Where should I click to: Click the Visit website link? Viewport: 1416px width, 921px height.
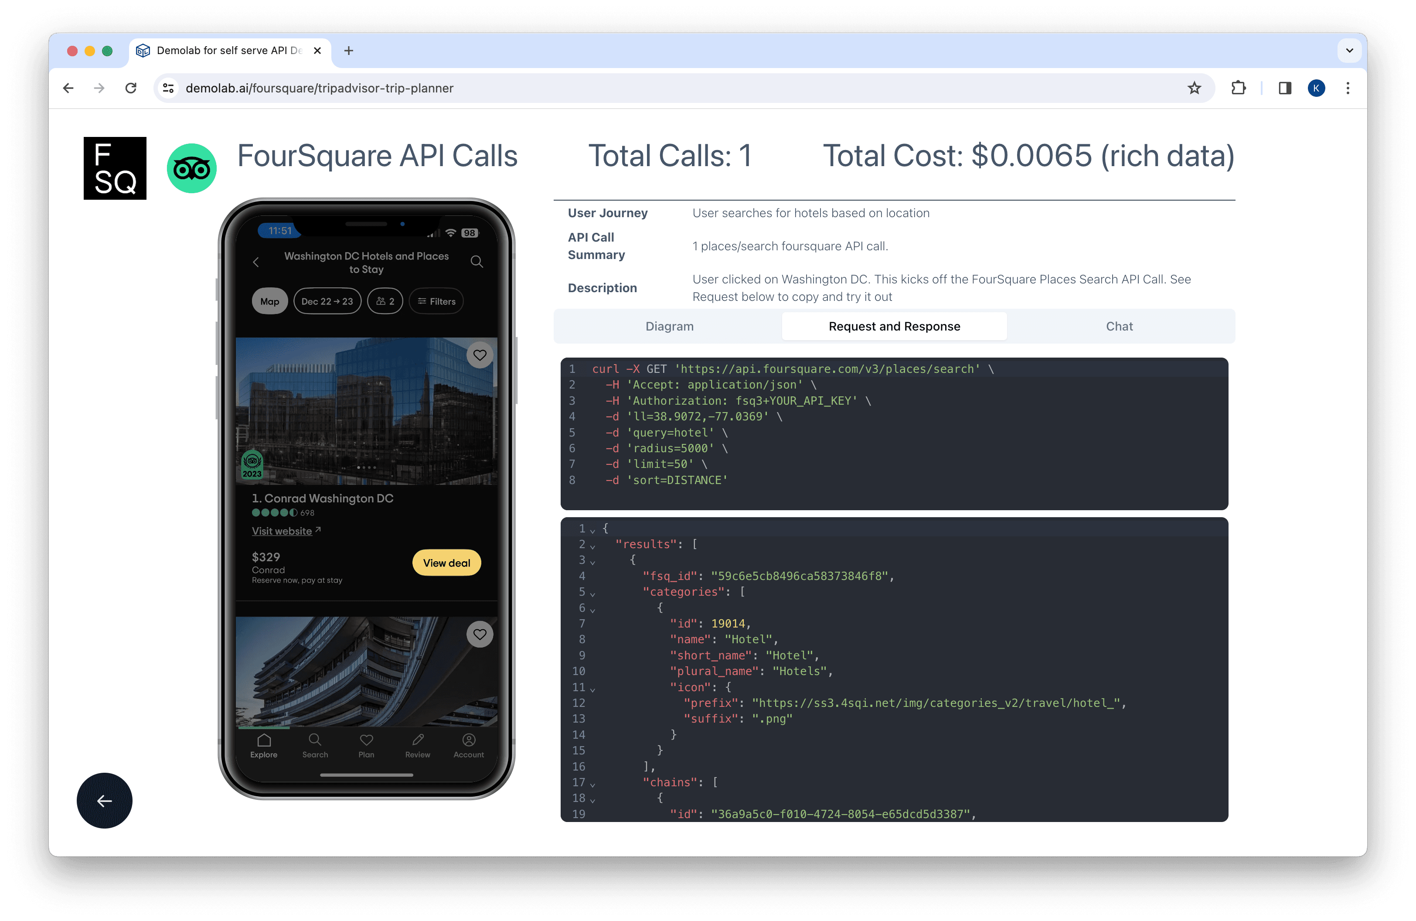[x=286, y=531]
